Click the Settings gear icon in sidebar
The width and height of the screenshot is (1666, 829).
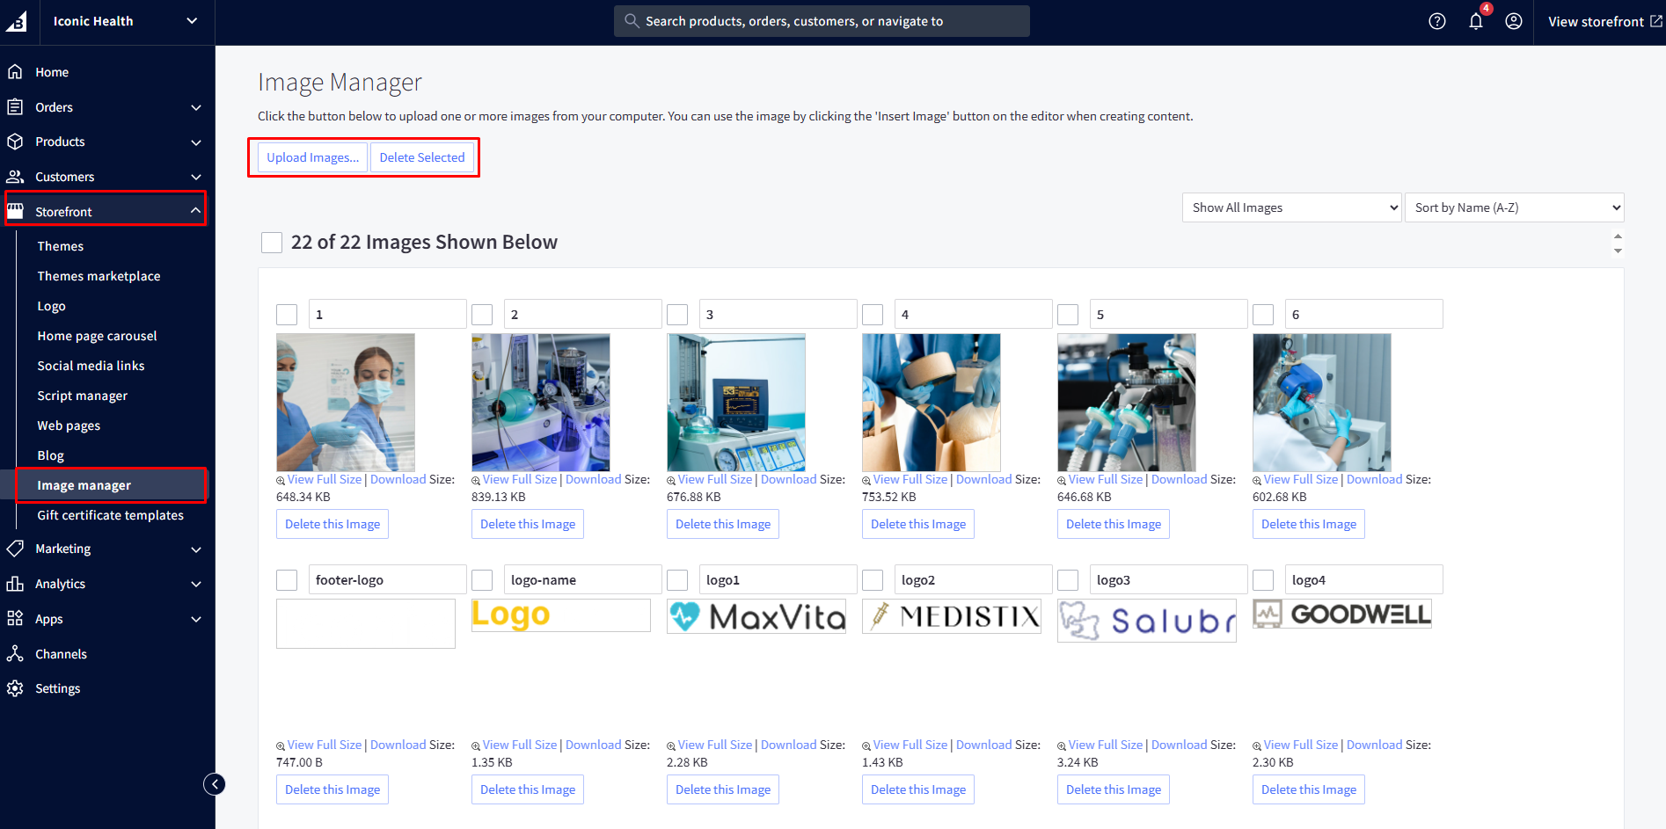pos(15,688)
